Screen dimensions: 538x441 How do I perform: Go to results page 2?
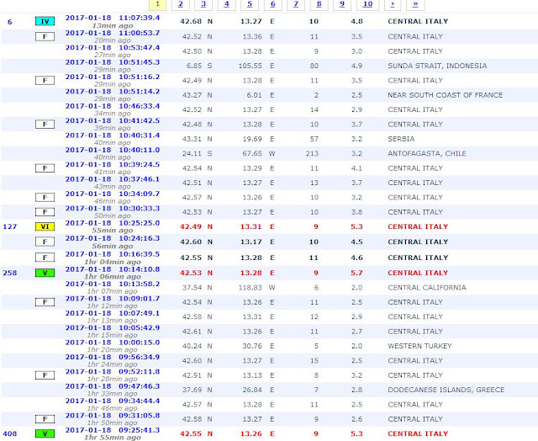[x=181, y=4]
